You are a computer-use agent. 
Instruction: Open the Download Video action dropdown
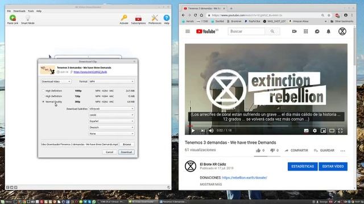56,82
